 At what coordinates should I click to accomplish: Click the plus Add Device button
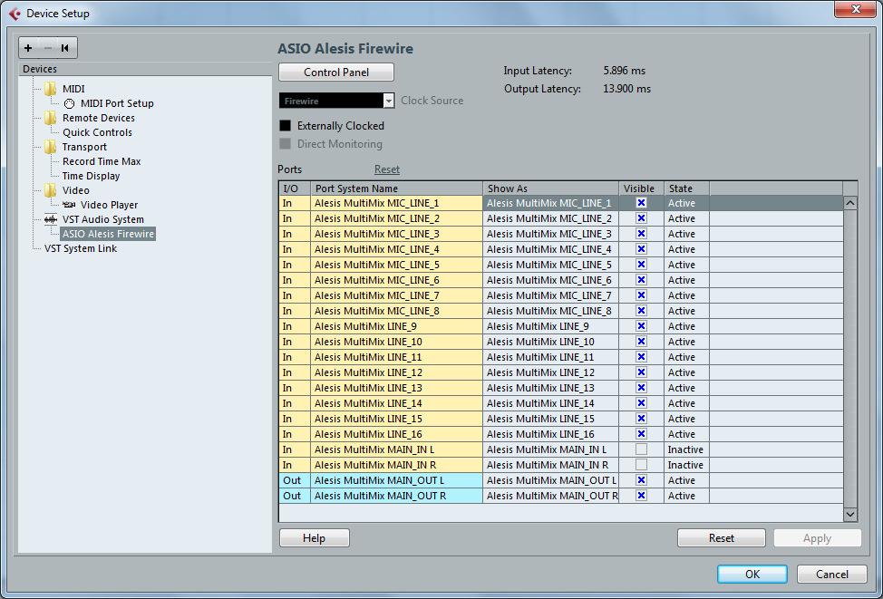click(x=28, y=48)
